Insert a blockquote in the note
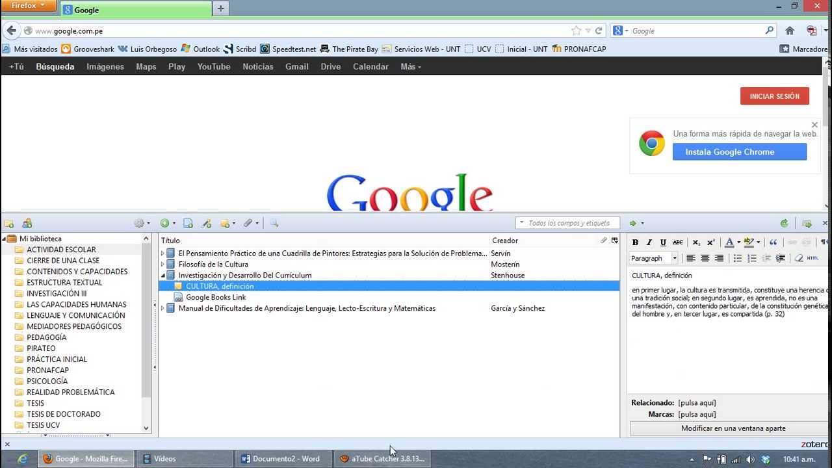 [773, 242]
